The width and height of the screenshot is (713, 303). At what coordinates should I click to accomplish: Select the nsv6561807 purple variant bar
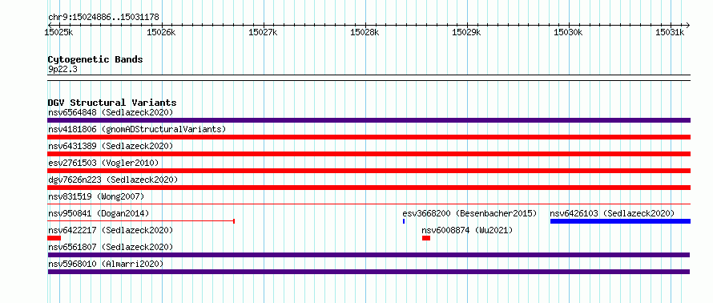click(x=369, y=255)
